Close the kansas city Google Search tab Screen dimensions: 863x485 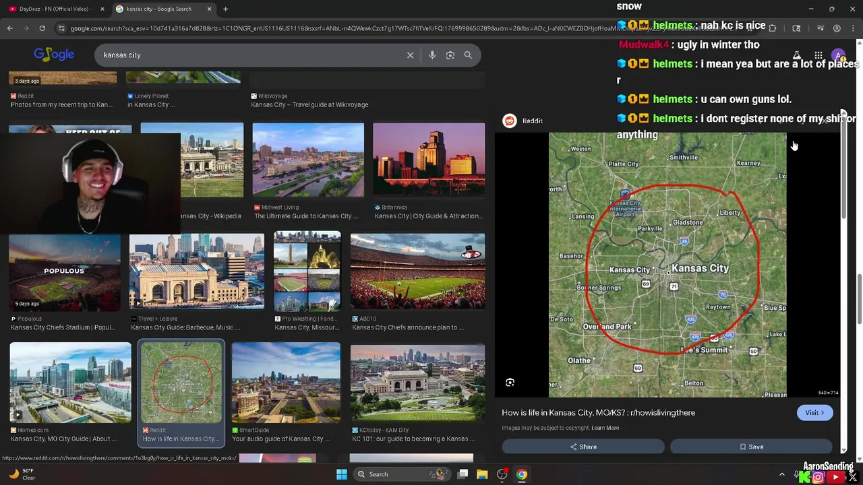coord(209,9)
